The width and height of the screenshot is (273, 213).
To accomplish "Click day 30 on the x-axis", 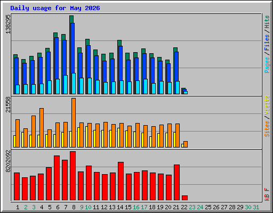I will click(x=248, y=207).
